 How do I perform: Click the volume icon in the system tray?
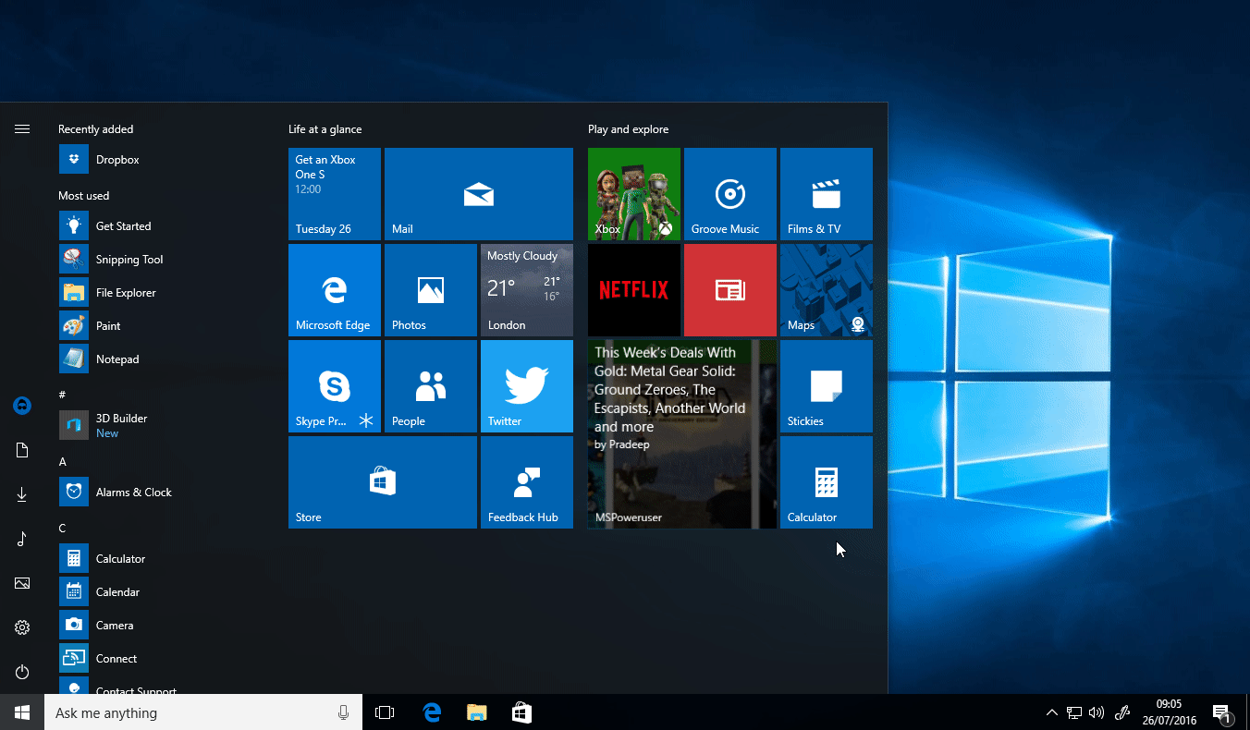click(x=1097, y=712)
